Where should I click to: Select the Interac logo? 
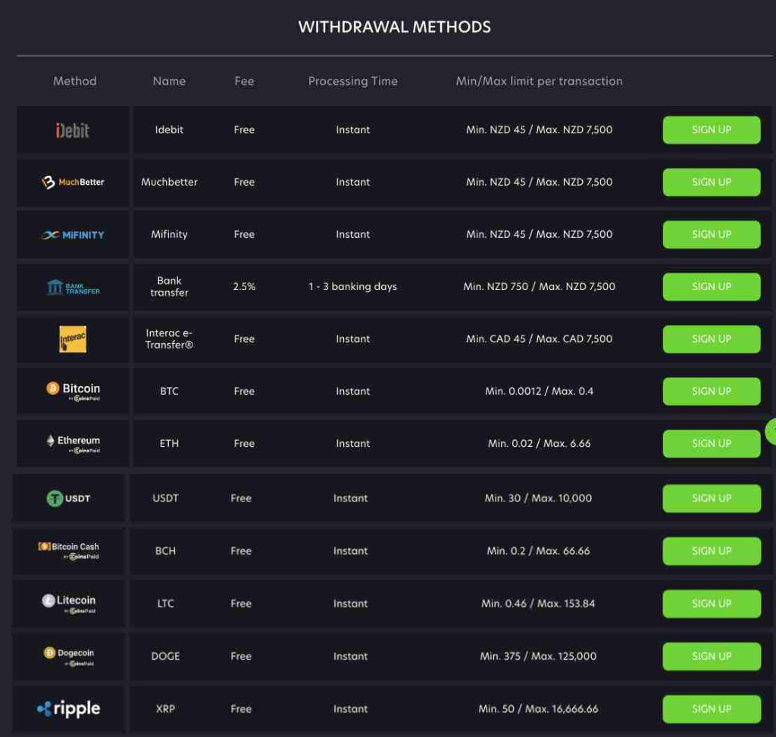(x=71, y=339)
